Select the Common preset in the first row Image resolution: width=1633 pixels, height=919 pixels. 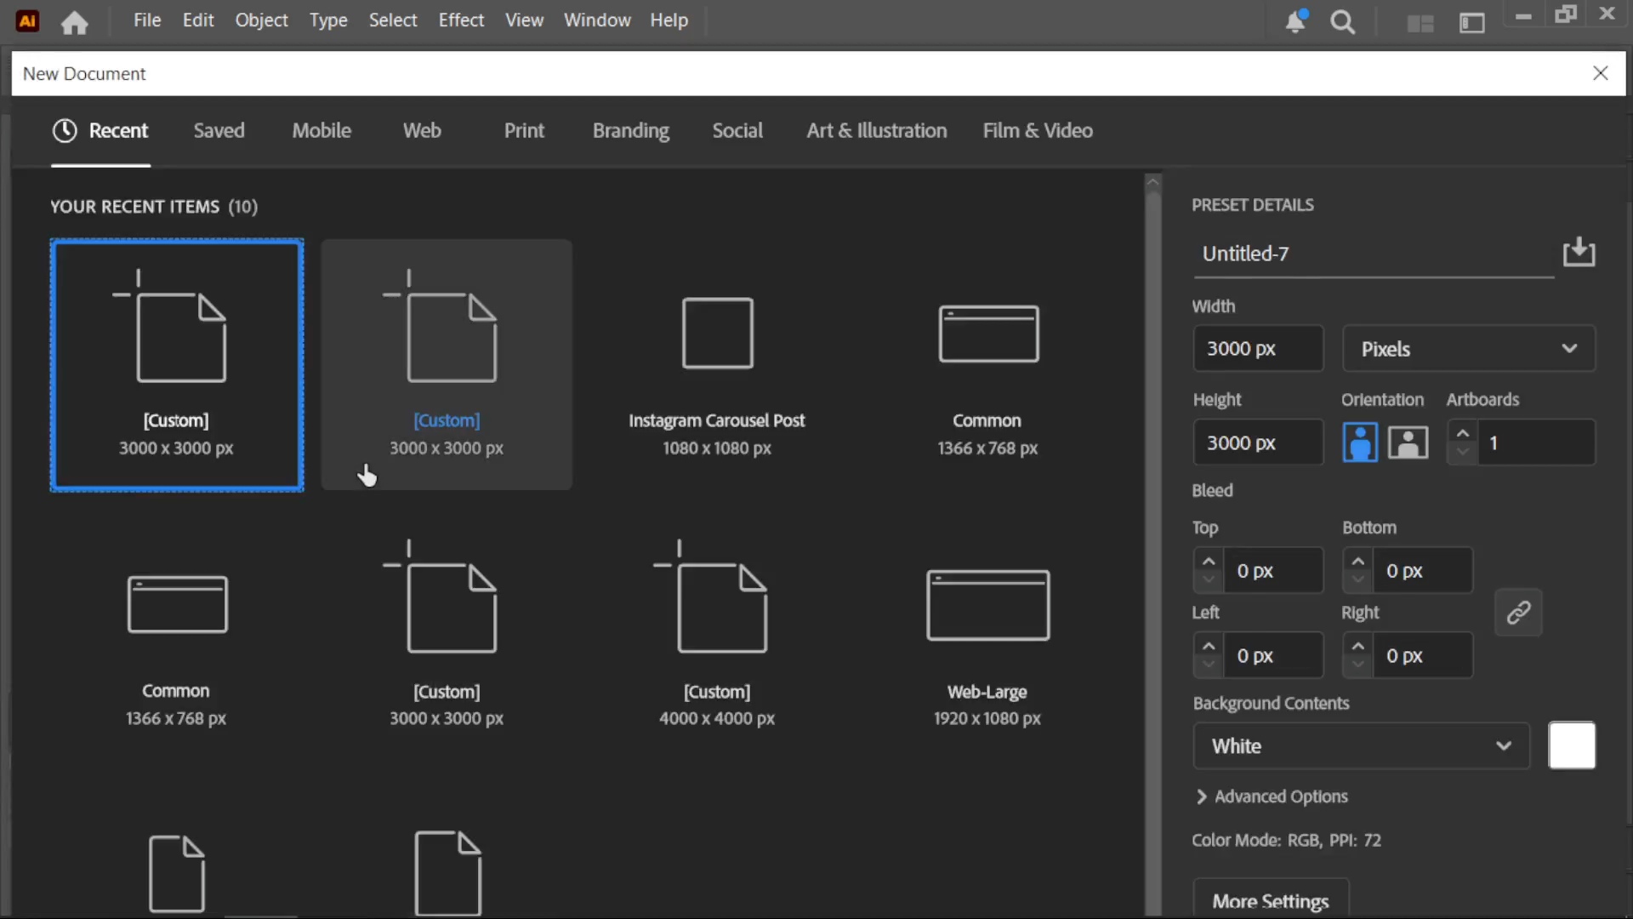[987, 364]
